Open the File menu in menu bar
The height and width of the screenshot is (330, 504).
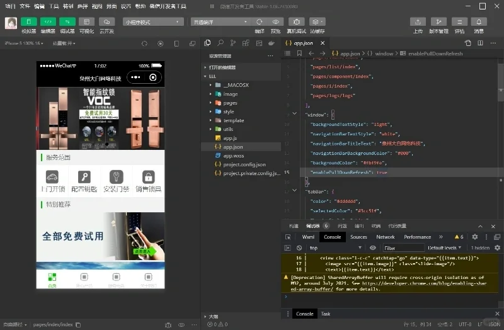click(x=25, y=6)
